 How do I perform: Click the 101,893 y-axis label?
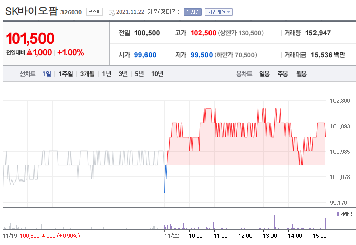(x=340, y=126)
